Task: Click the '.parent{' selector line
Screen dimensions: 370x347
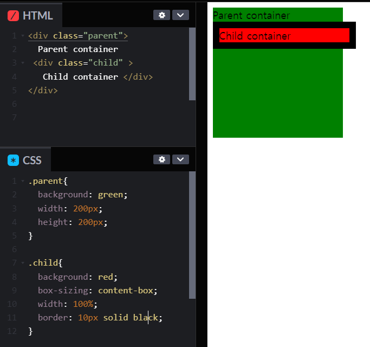Action: point(48,181)
